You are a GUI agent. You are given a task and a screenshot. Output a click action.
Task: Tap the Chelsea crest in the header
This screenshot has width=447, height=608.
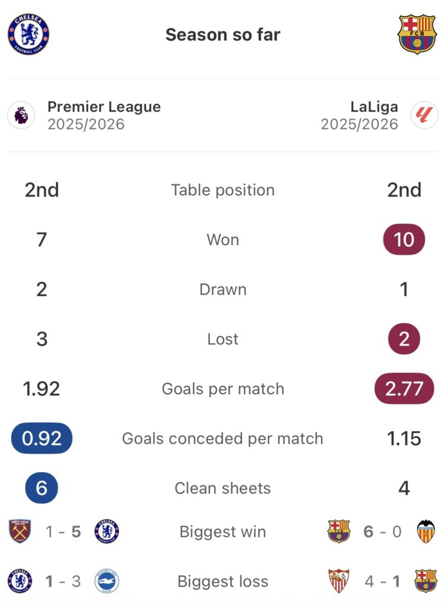coord(28,34)
